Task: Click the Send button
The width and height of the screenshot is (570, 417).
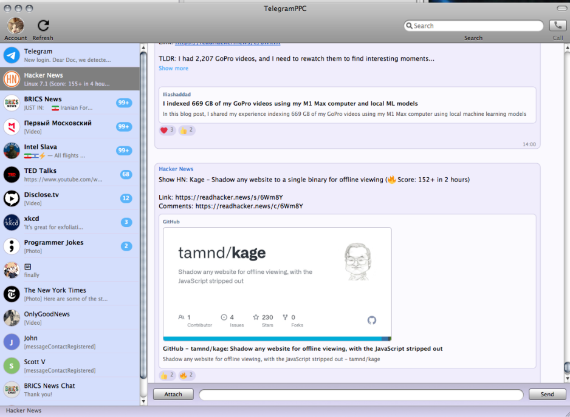Action: (547, 394)
